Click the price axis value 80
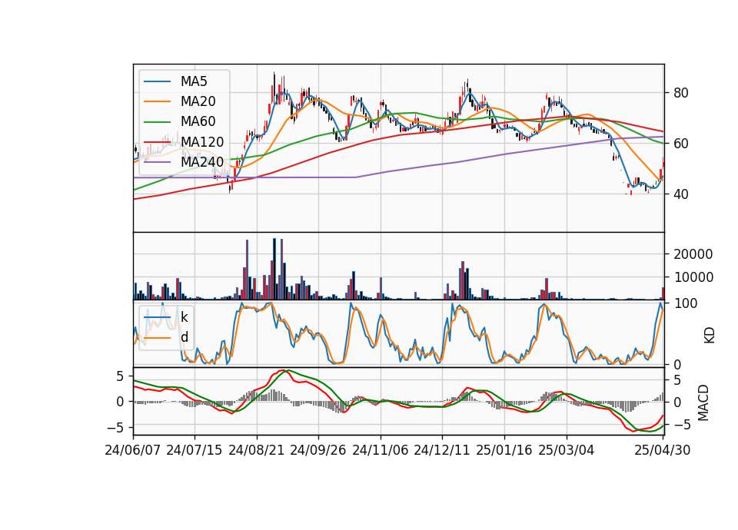 [681, 93]
